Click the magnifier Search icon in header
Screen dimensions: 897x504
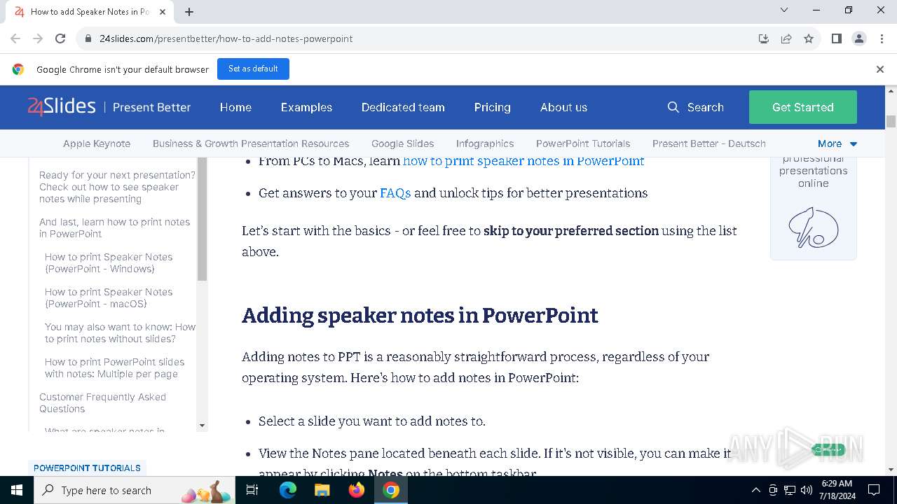pyautogui.click(x=673, y=107)
